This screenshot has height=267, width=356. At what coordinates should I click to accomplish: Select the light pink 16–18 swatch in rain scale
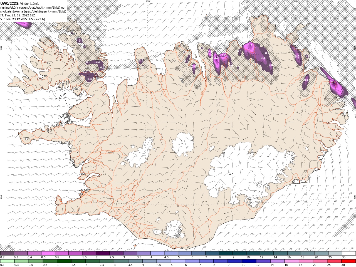(x=291, y=261)
